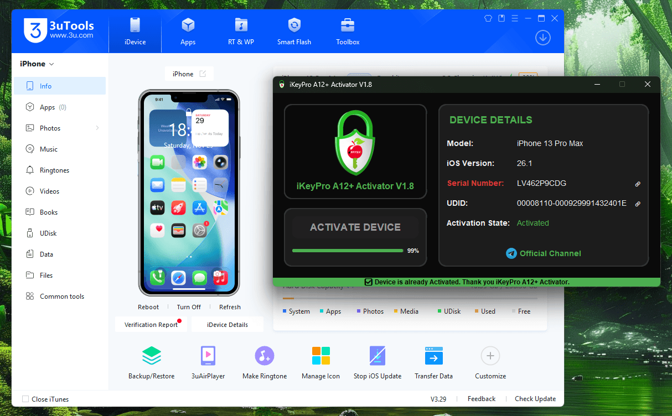Click the Stop iOS Update icon

377,356
